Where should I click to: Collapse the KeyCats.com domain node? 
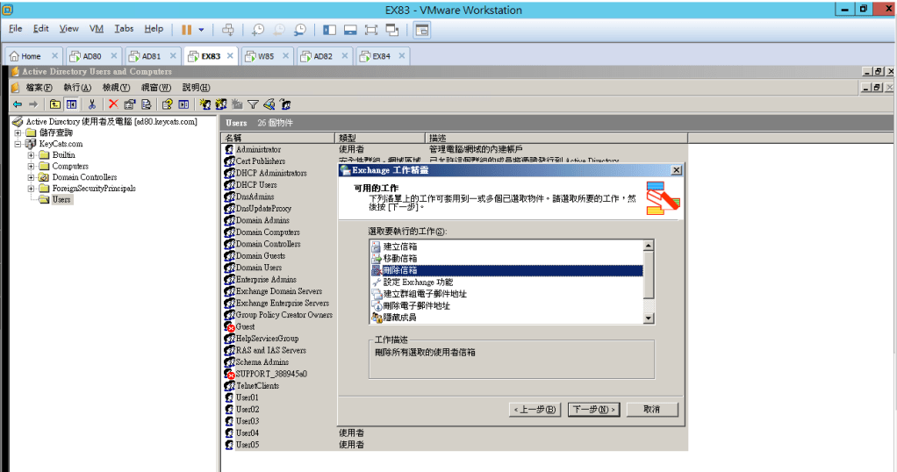[18, 143]
